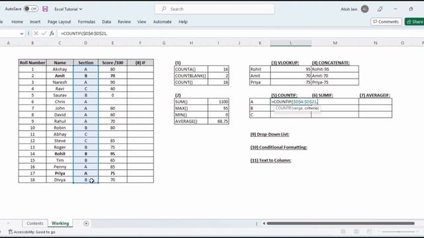Click the cell containing Akshay

[x=60, y=69]
